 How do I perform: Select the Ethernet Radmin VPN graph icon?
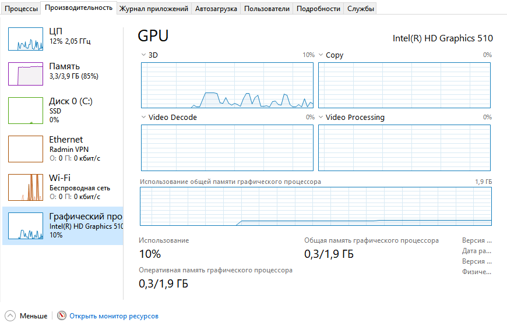coord(26,148)
